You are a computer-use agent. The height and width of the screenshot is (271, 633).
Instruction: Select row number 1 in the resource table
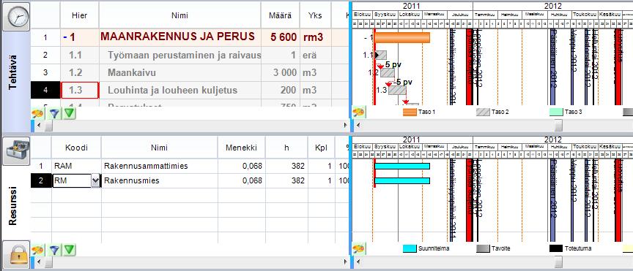(41, 166)
